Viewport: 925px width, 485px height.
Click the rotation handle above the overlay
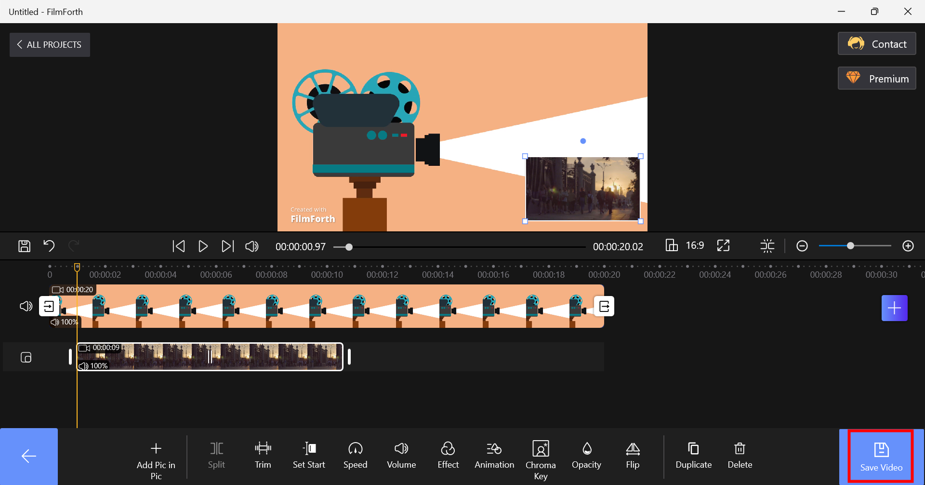point(583,141)
